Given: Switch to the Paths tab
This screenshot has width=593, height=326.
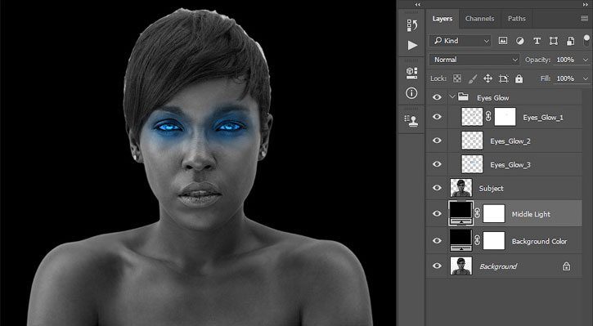Looking at the screenshot, I should click(x=517, y=19).
